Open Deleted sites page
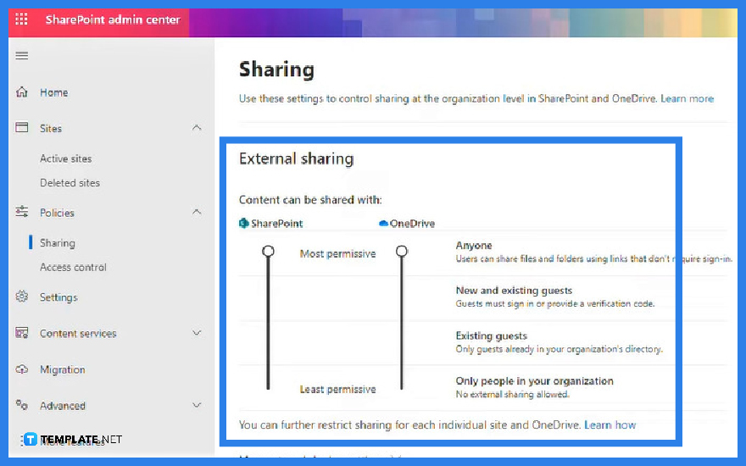The height and width of the screenshot is (466, 746). [x=70, y=183]
